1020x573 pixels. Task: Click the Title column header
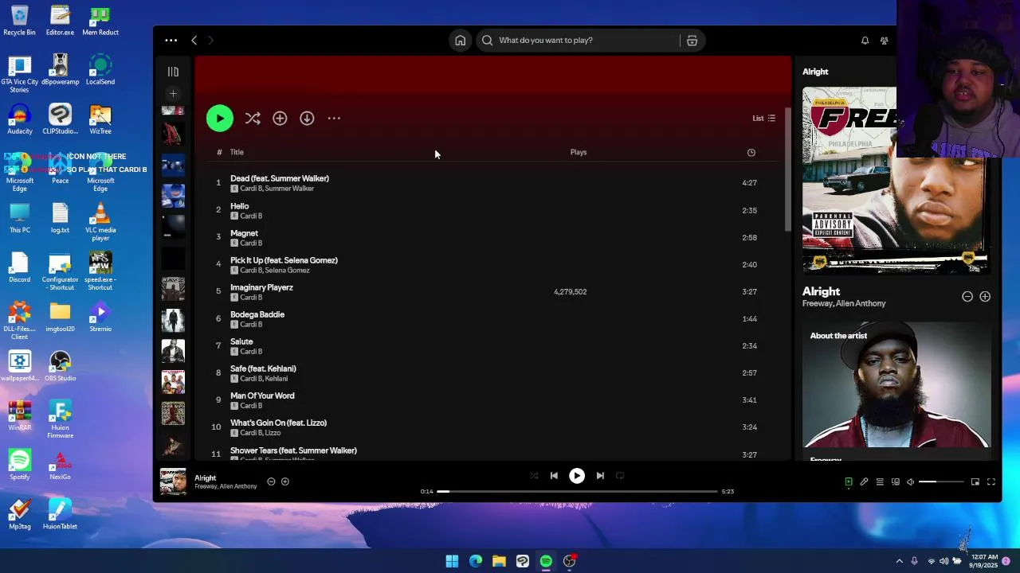(237, 152)
